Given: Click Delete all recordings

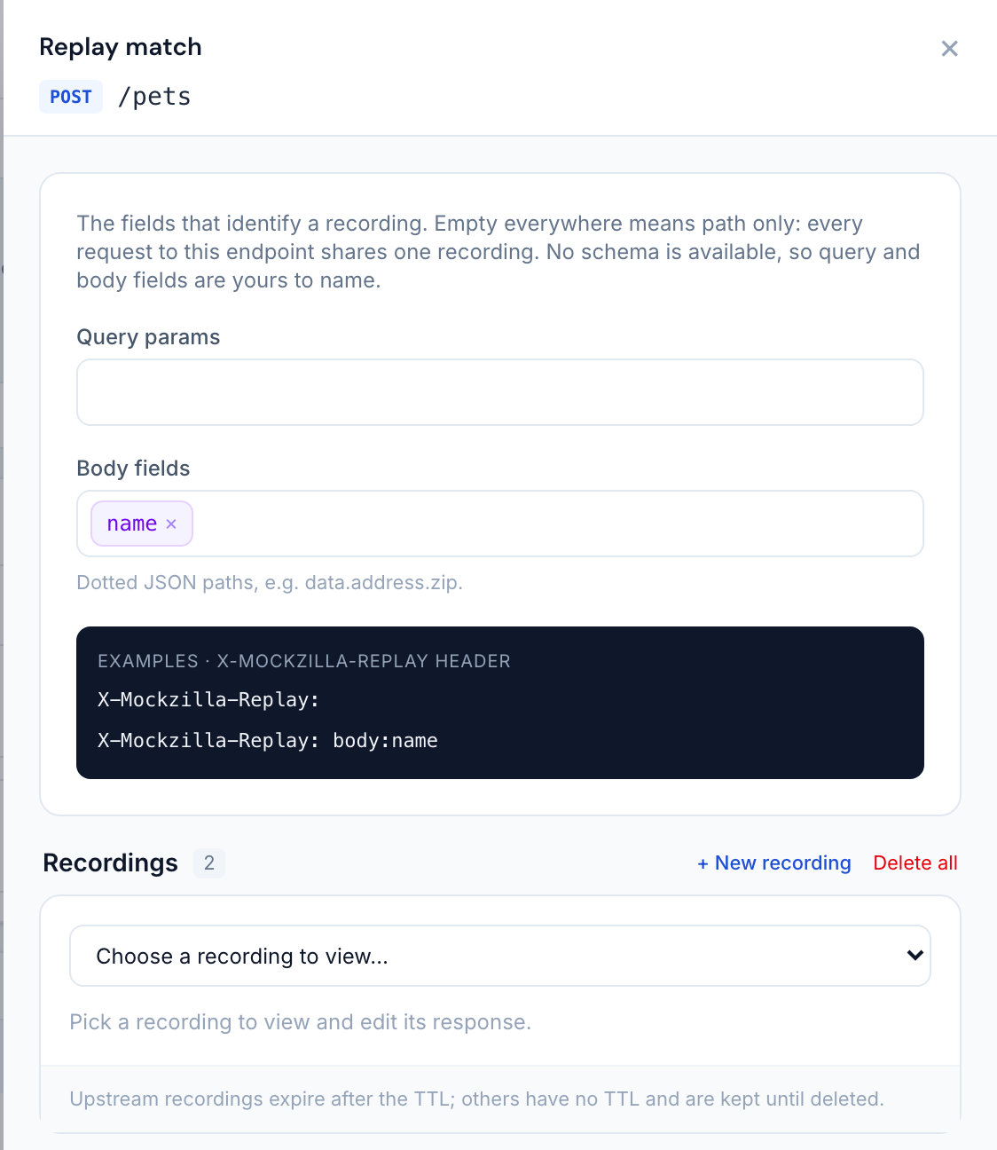Looking at the screenshot, I should 915,862.
